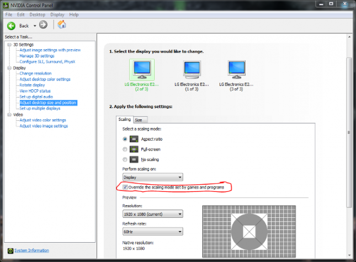The width and height of the screenshot is (356, 262).
Task: Open Configure SLI, Surround, PhysX
Action: [47, 62]
